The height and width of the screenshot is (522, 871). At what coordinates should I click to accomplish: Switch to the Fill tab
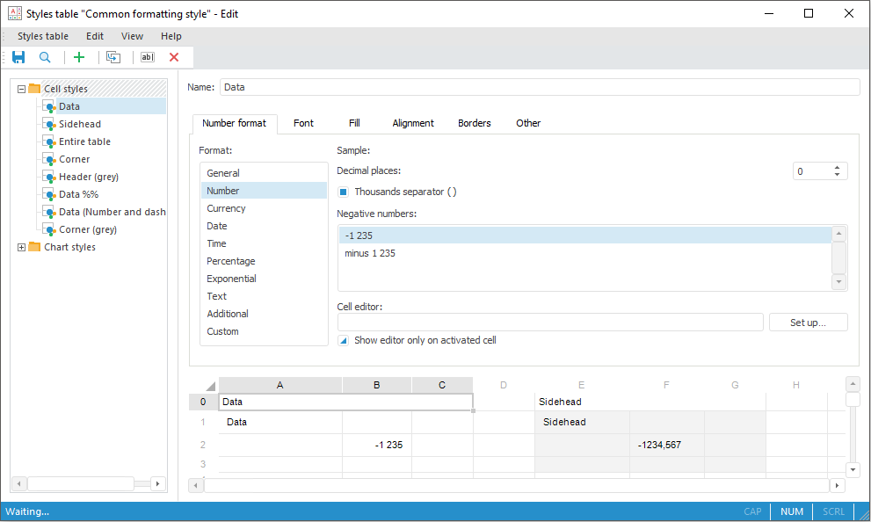pyautogui.click(x=354, y=123)
